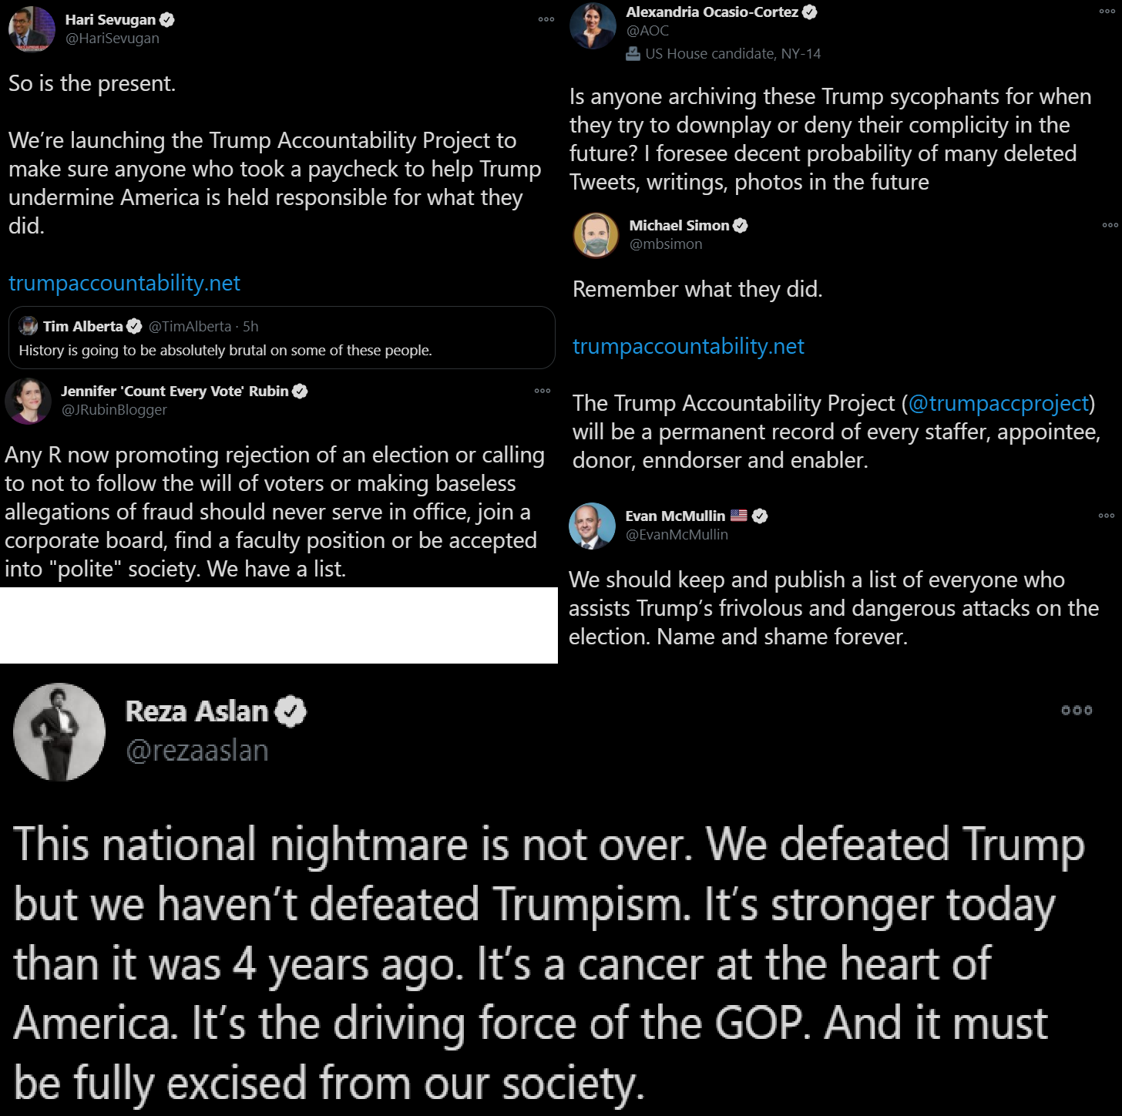Expand the options menu on Reza Aslan's tweet
1122x1116 pixels.
[1077, 711]
